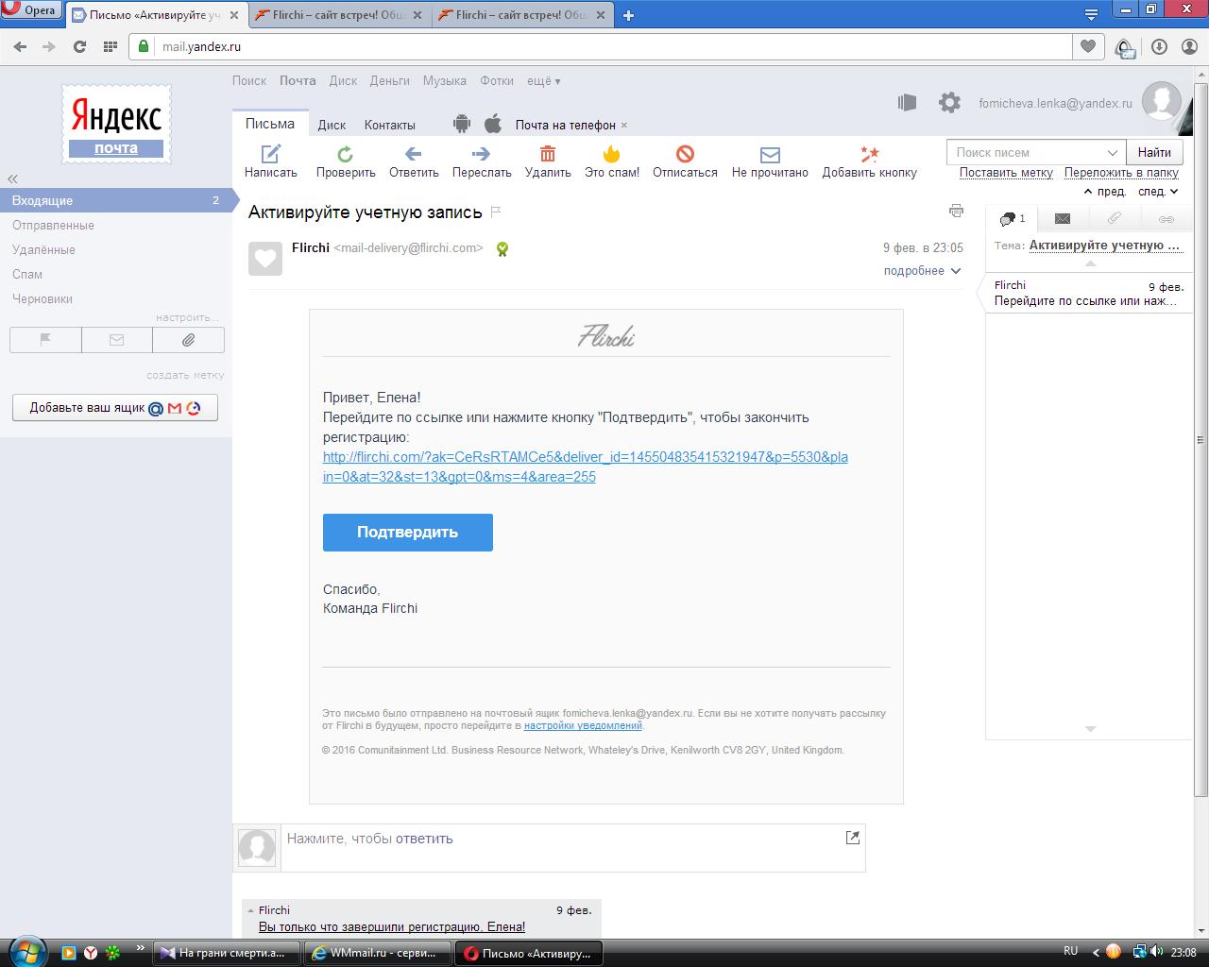Open the Отправленные folder

53,226
